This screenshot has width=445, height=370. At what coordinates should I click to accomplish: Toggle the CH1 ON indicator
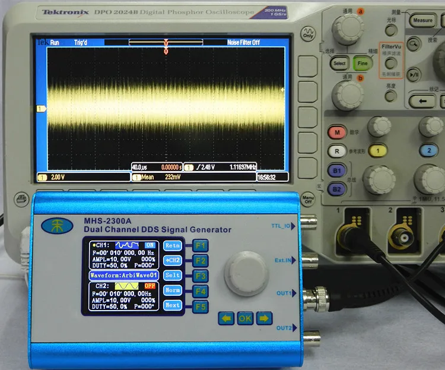pos(150,245)
